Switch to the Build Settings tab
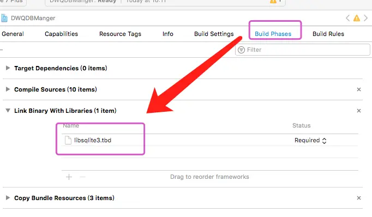The image size is (372, 217). (214, 34)
